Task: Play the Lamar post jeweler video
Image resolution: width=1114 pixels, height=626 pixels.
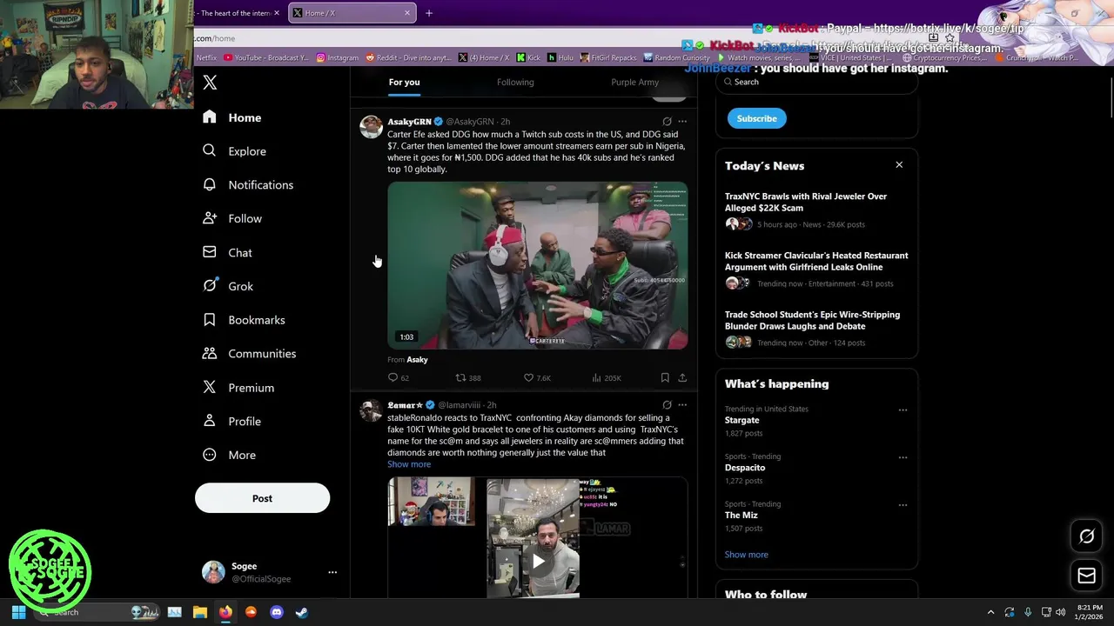Action: [538, 562]
